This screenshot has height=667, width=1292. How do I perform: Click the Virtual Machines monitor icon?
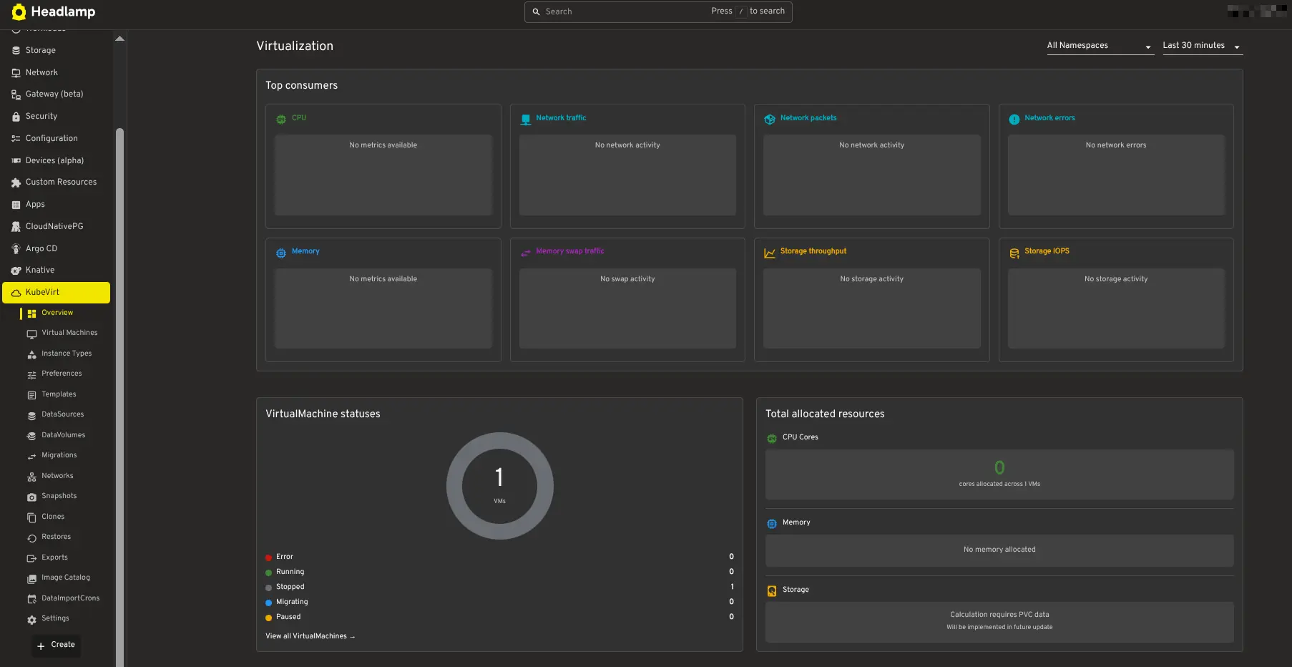(x=31, y=333)
